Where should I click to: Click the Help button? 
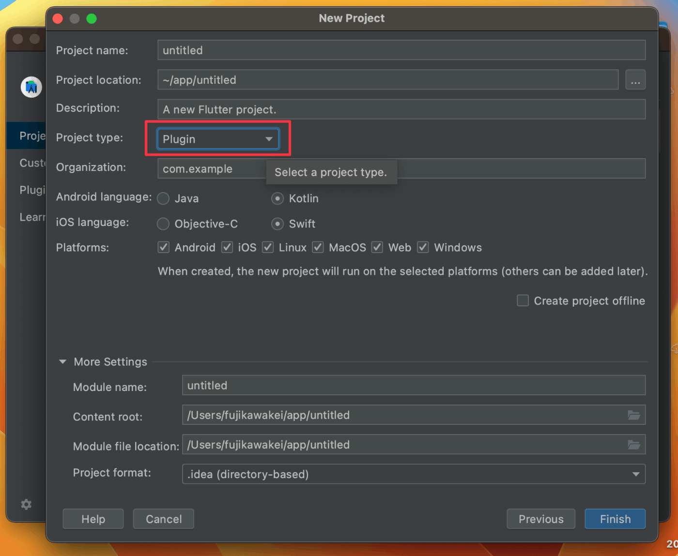tap(93, 519)
